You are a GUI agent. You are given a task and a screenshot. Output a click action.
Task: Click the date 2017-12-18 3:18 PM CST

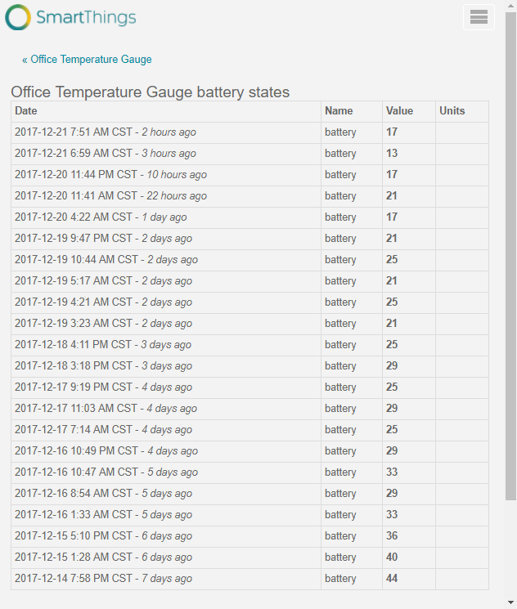click(x=74, y=366)
